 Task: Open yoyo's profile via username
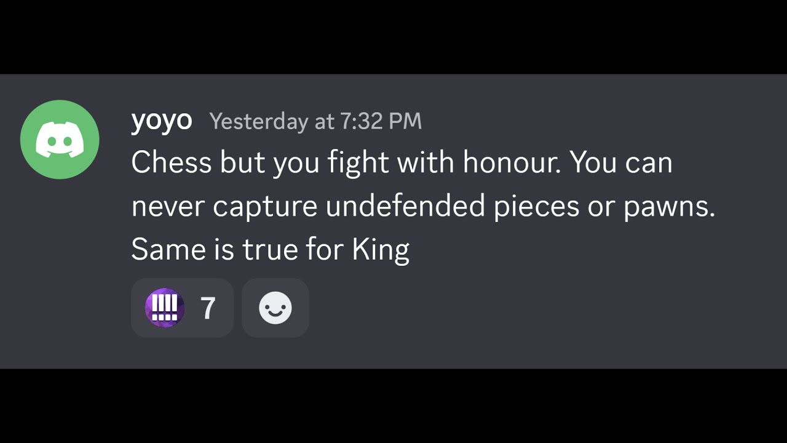[161, 121]
